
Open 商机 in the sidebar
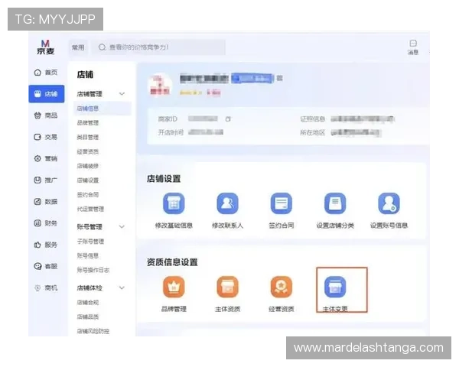point(46,288)
